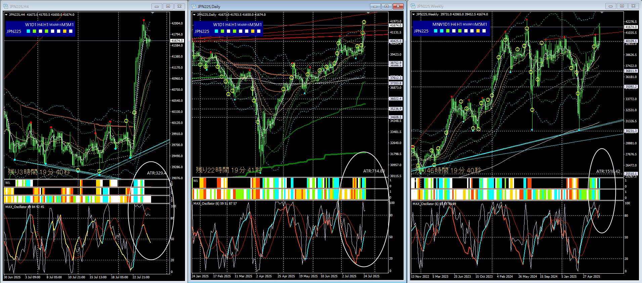Select the 残り3時間 countdown text in H4 chart
The height and width of the screenshot is (283, 642).
(x=39, y=172)
